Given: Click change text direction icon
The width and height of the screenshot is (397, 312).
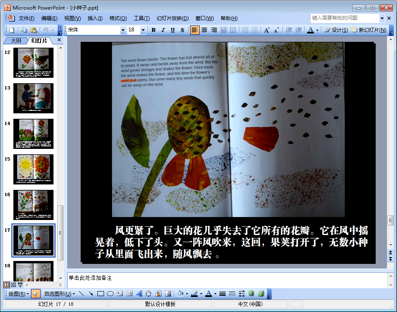Looking at the screenshot, I should click(233, 30).
